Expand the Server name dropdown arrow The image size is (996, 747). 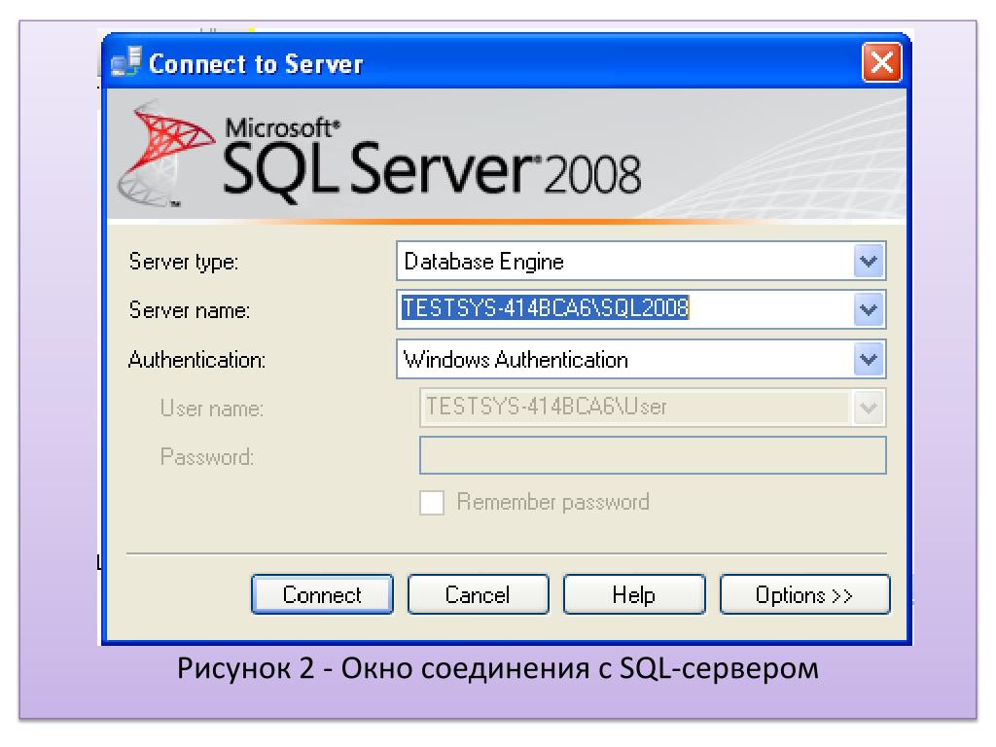(x=869, y=309)
